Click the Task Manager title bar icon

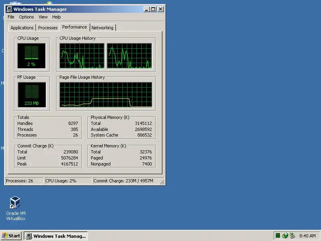9,9
